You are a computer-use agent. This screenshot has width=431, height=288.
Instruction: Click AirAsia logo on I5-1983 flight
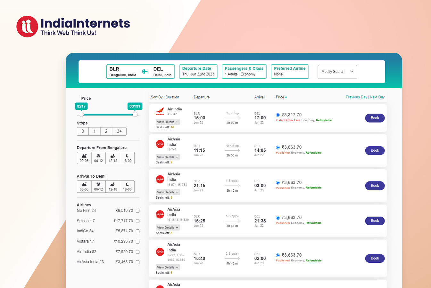(160, 252)
